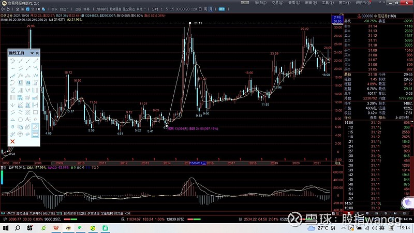Switch chart to 5 minute period
This screenshot has width=414, height=233.
click(167, 9)
